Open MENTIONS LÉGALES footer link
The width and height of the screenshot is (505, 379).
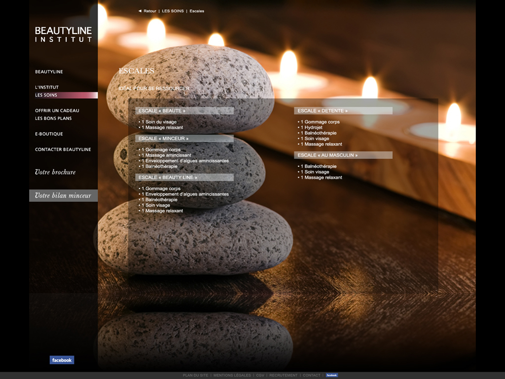(232, 376)
